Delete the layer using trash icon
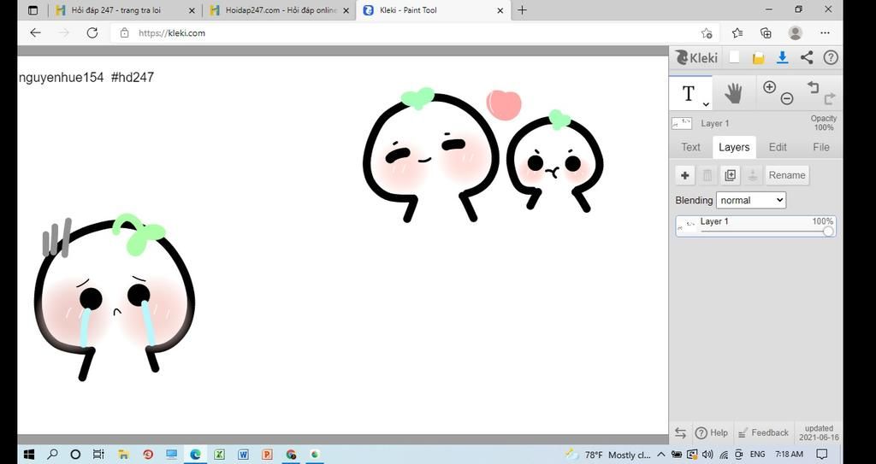 (707, 175)
